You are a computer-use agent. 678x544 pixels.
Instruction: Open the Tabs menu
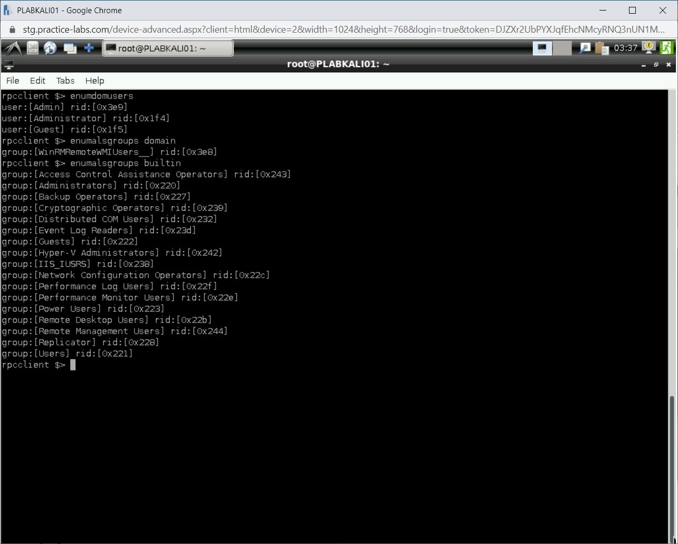tap(65, 81)
